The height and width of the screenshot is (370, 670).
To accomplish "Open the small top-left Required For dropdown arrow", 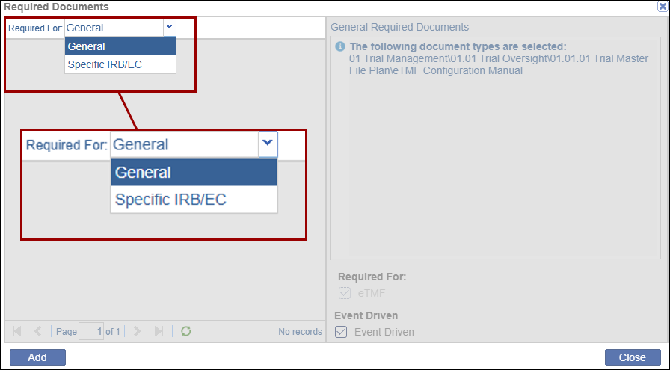I will click(169, 28).
